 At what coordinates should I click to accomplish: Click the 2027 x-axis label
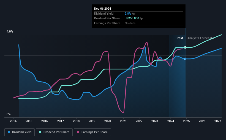tap(218, 121)
